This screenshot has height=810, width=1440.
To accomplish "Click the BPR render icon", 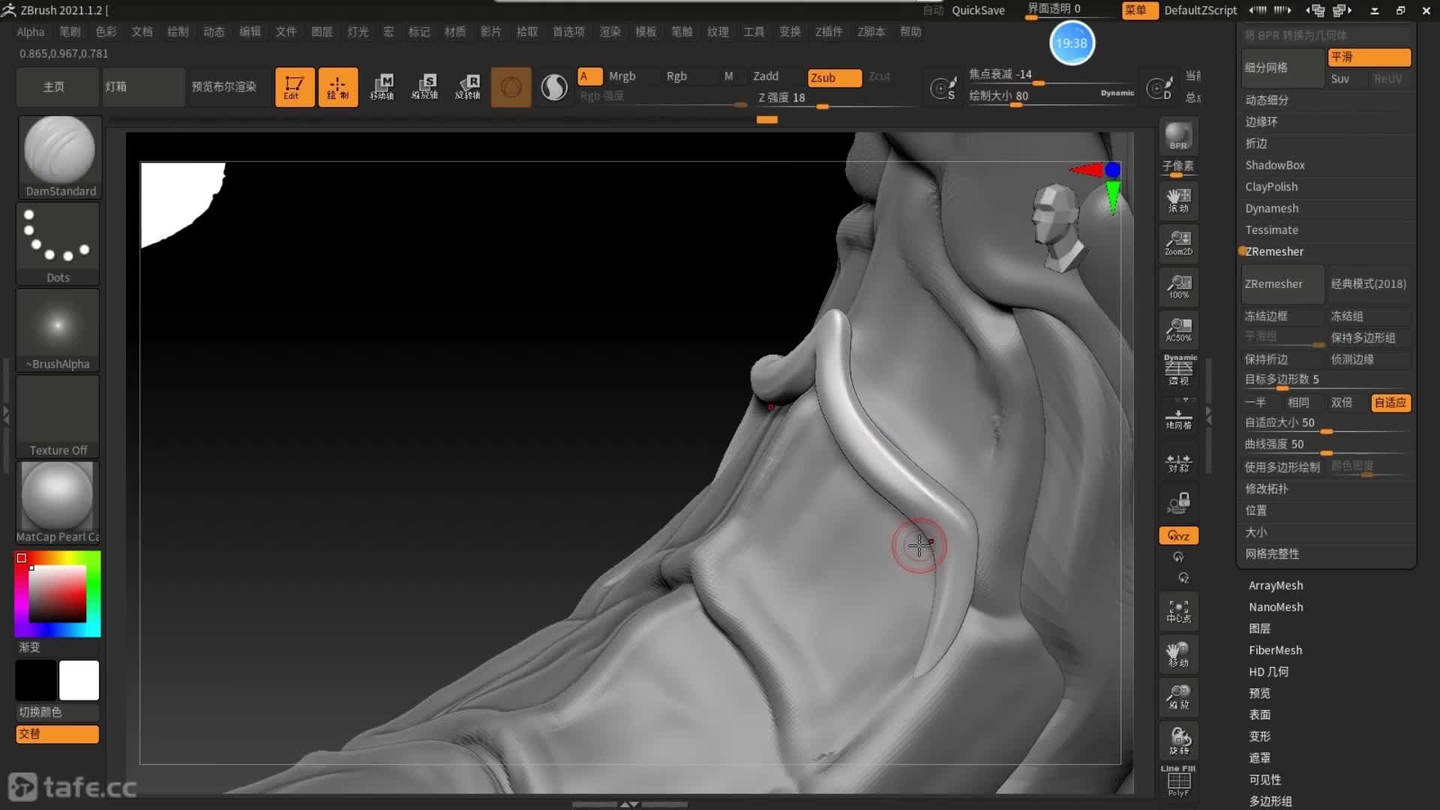I will pyautogui.click(x=1178, y=136).
